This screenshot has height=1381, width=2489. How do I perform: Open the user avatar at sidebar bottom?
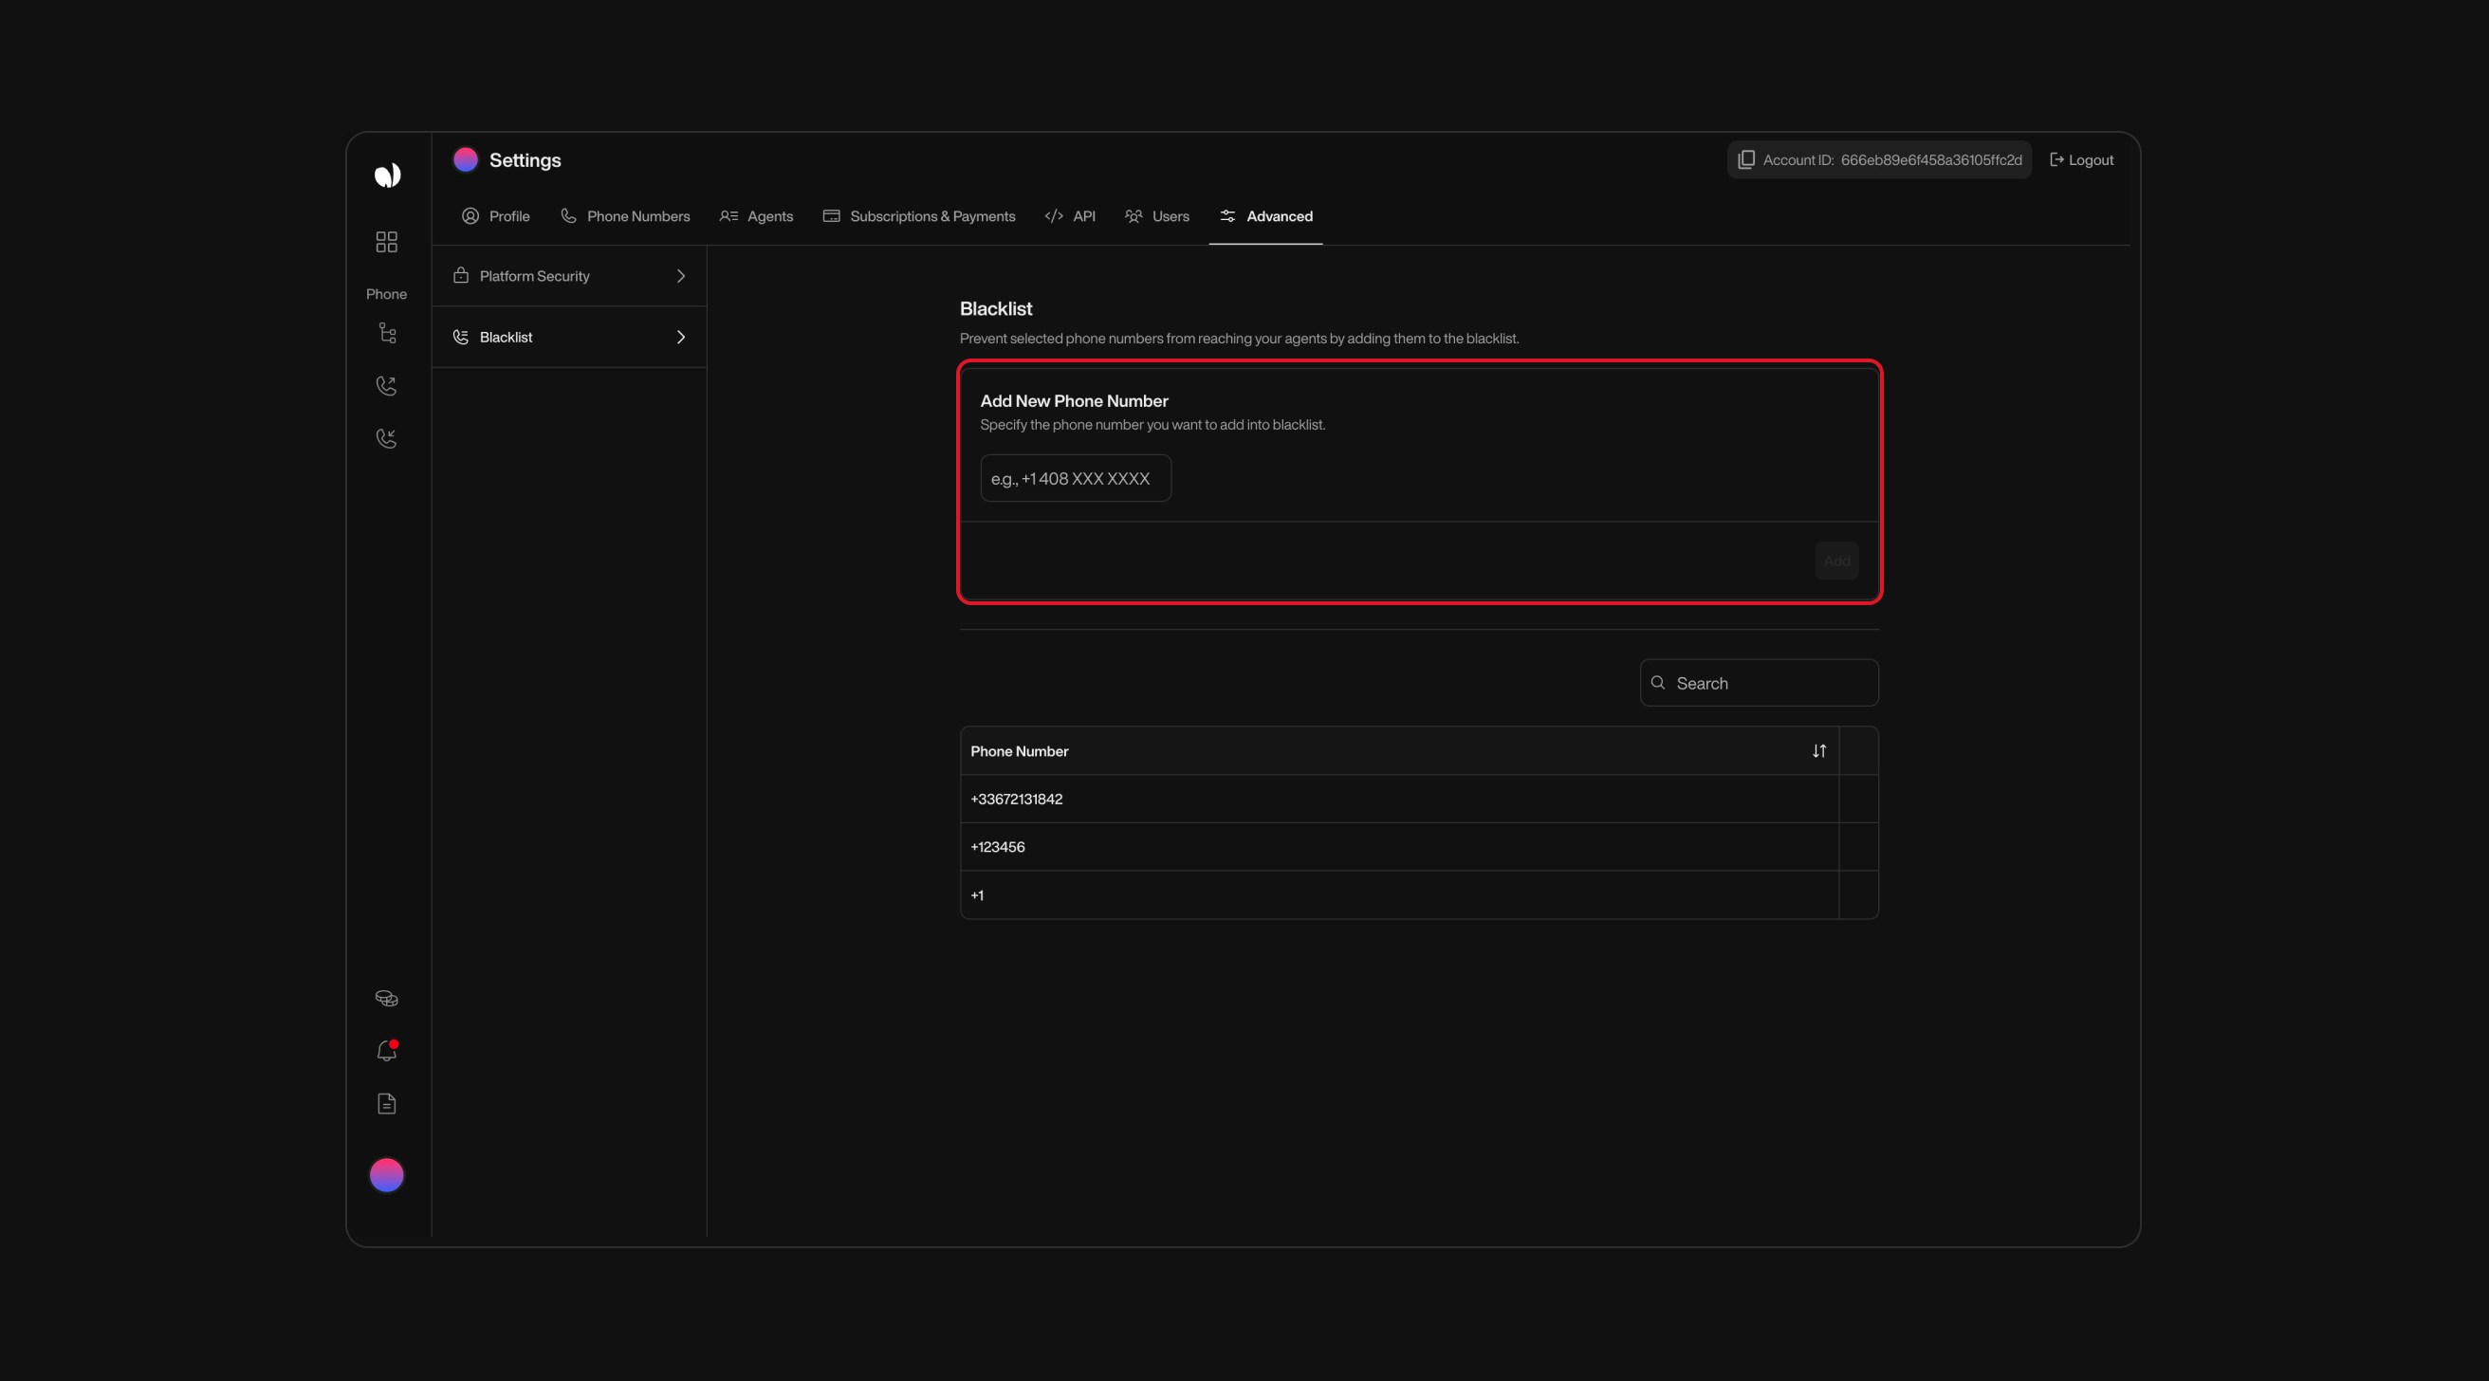click(385, 1175)
